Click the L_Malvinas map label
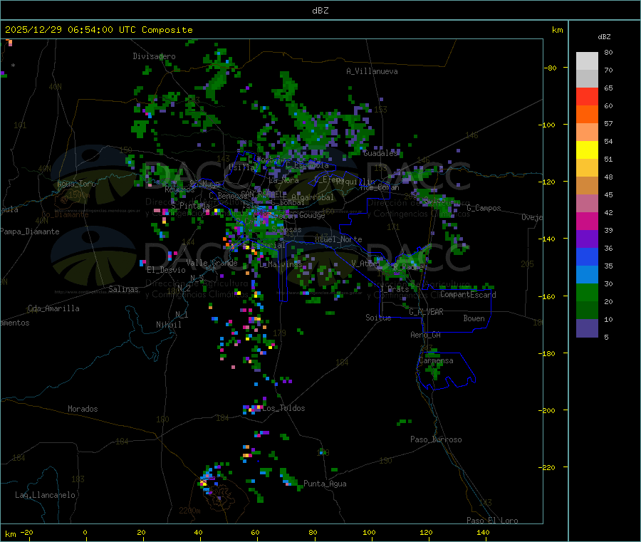 [x=281, y=265]
